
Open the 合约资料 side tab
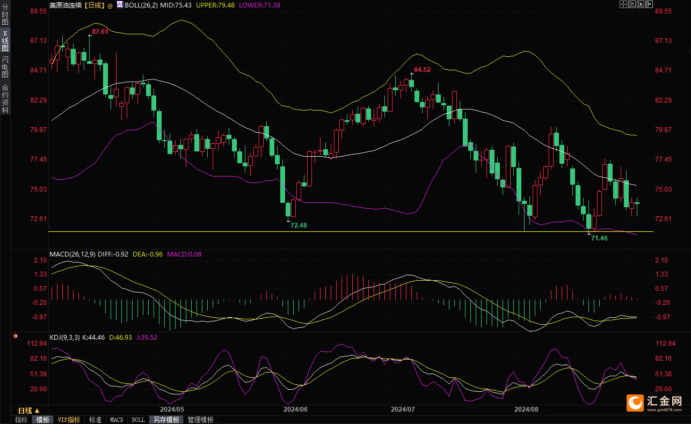pyautogui.click(x=5, y=98)
